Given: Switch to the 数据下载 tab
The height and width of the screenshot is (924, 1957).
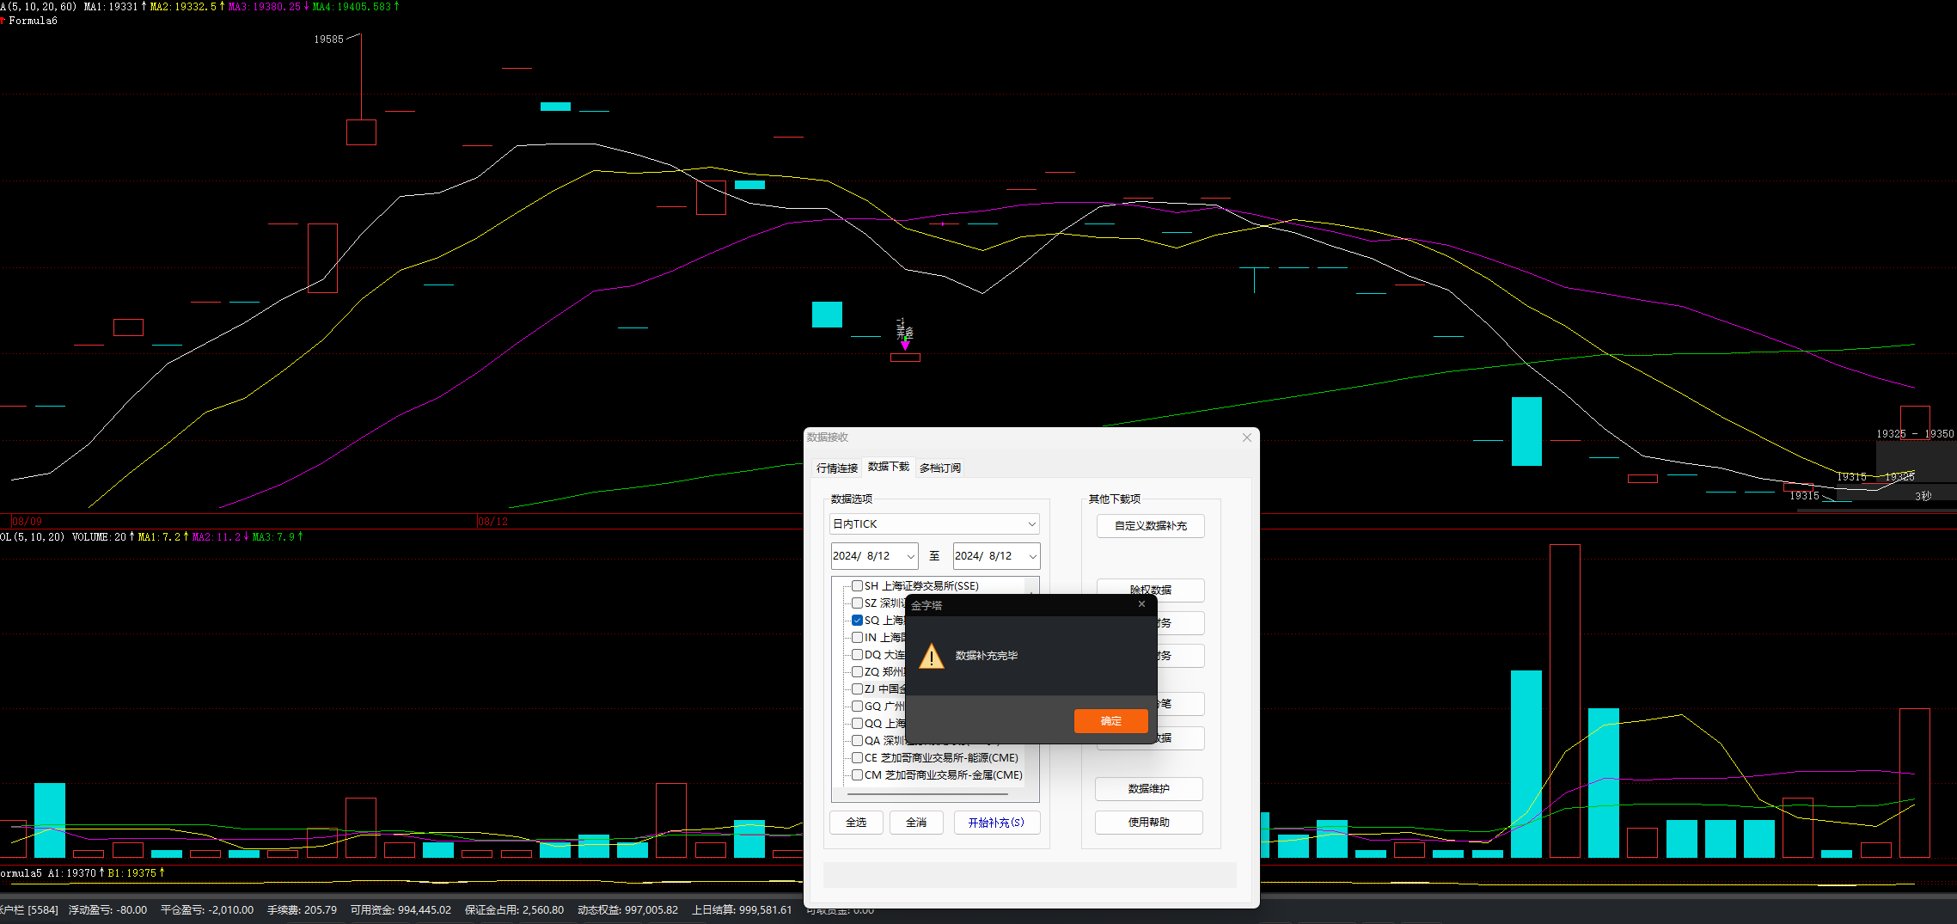Looking at the screenshot, I should tap(888, 467).
